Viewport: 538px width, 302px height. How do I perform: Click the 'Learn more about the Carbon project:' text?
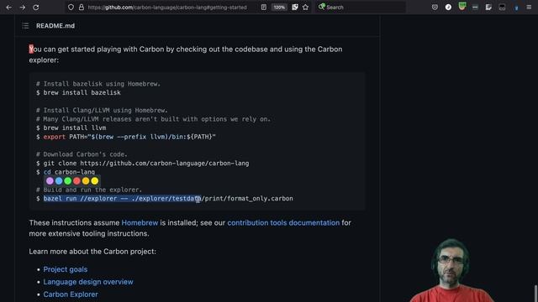pos(92,252)
